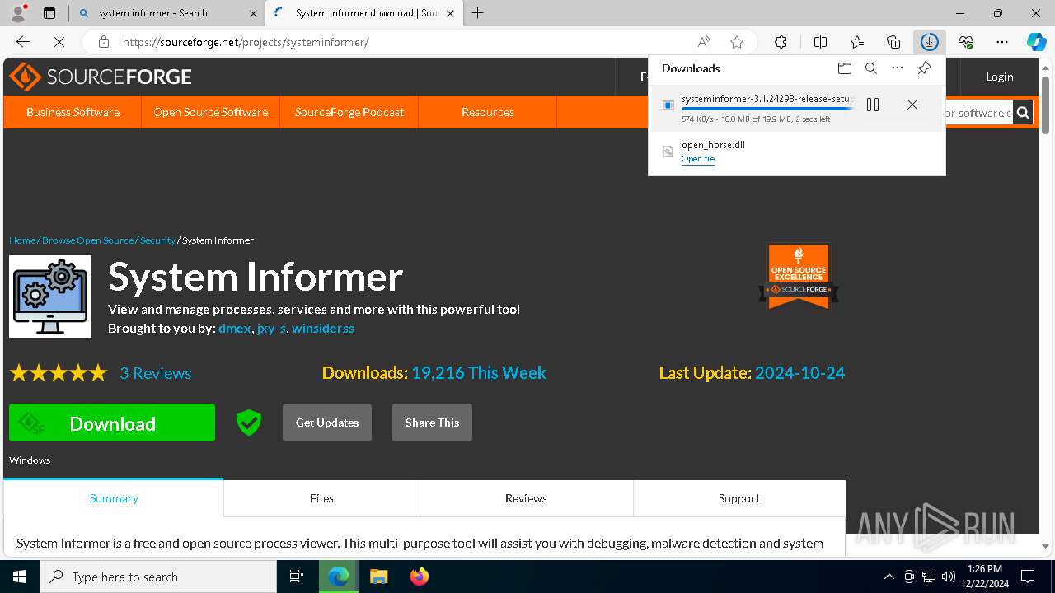This screenshot has width=1055, height=593.
Task: Go to Home breadcrumb link
Action: [x=22, y=240]
